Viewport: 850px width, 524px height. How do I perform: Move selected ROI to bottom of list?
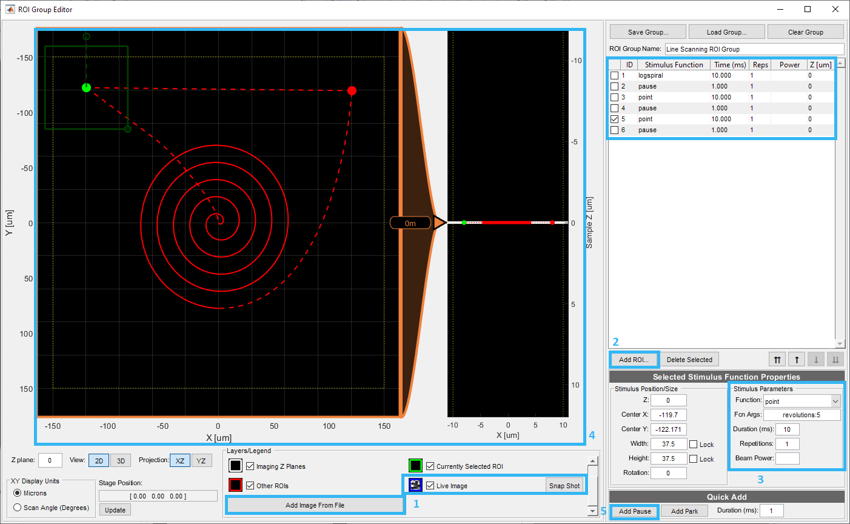835,360
